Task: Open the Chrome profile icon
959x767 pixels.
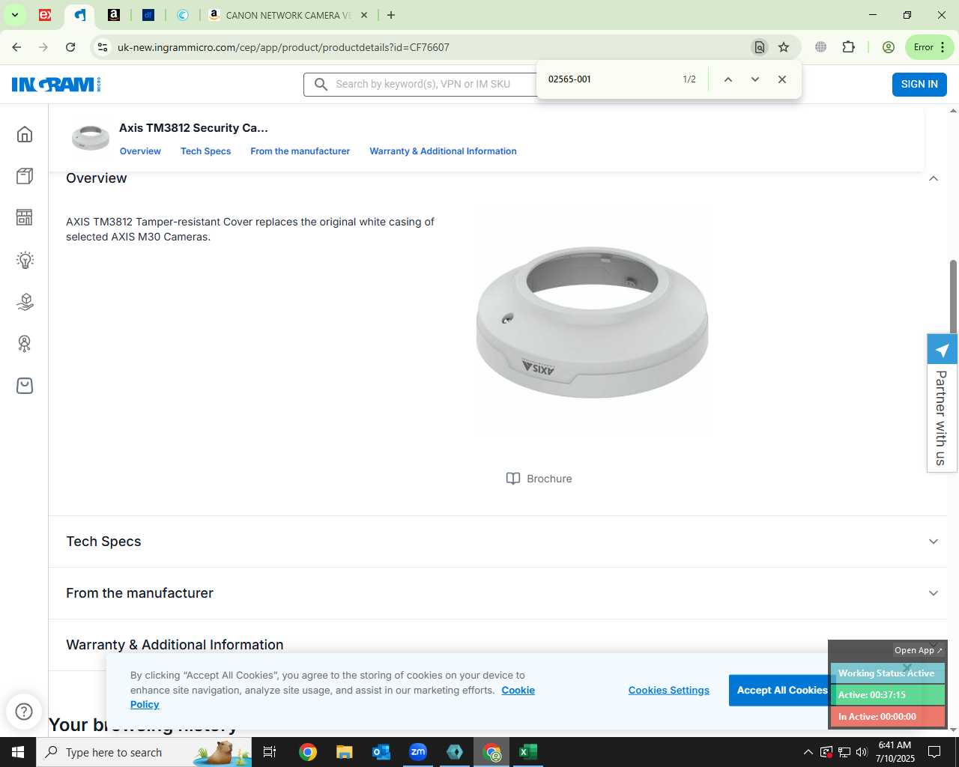Action: point(889,47)
